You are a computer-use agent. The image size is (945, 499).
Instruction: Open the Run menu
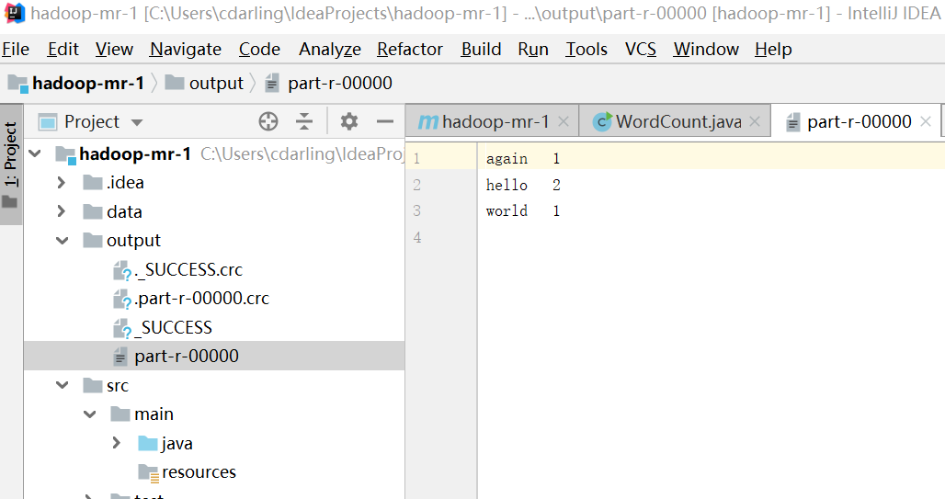pyautogui.click(x=533, y=49)
